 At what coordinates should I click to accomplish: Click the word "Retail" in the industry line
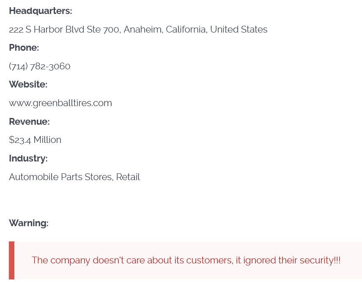[x=128, y=177]
